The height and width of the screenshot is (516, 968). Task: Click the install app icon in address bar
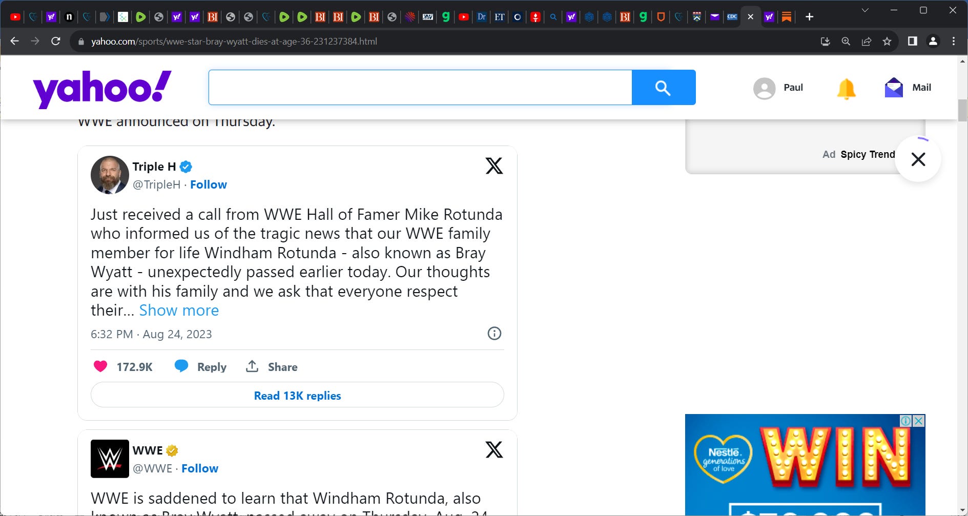point(825,42)
